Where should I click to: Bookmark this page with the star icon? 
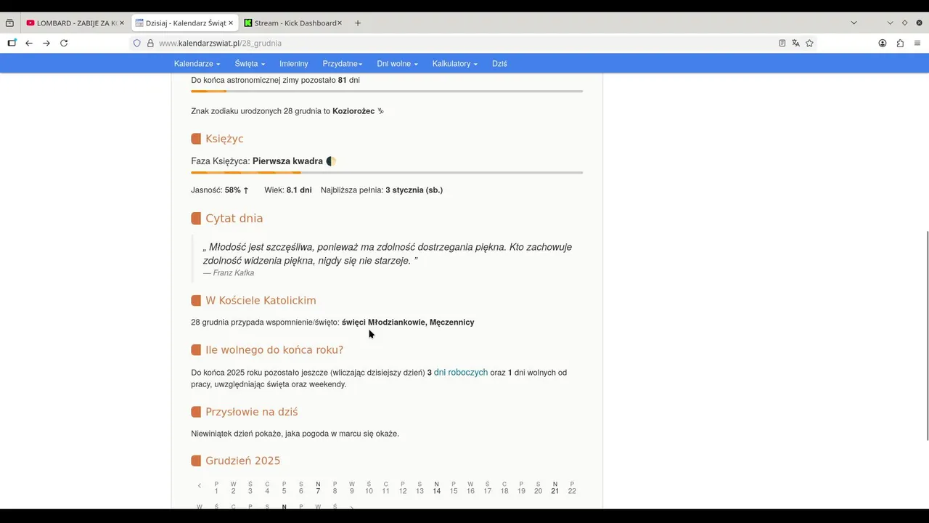pos(809,43)
